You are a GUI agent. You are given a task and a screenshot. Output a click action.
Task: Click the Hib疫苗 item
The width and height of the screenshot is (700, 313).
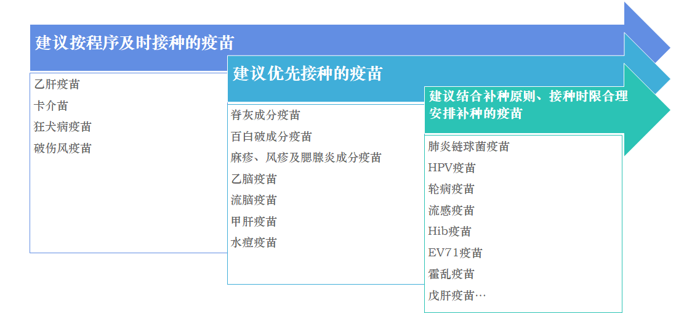(449, 232)
